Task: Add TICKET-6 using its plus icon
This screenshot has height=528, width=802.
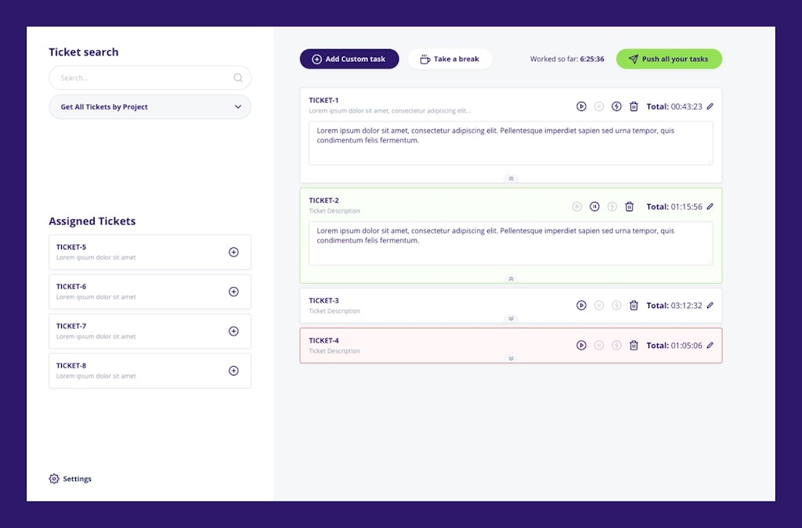Action: click(x=233, y=292)
